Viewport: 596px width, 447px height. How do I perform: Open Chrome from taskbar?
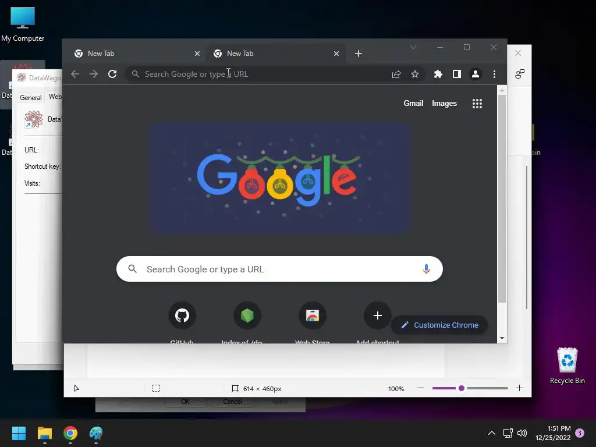click(70, 433)
